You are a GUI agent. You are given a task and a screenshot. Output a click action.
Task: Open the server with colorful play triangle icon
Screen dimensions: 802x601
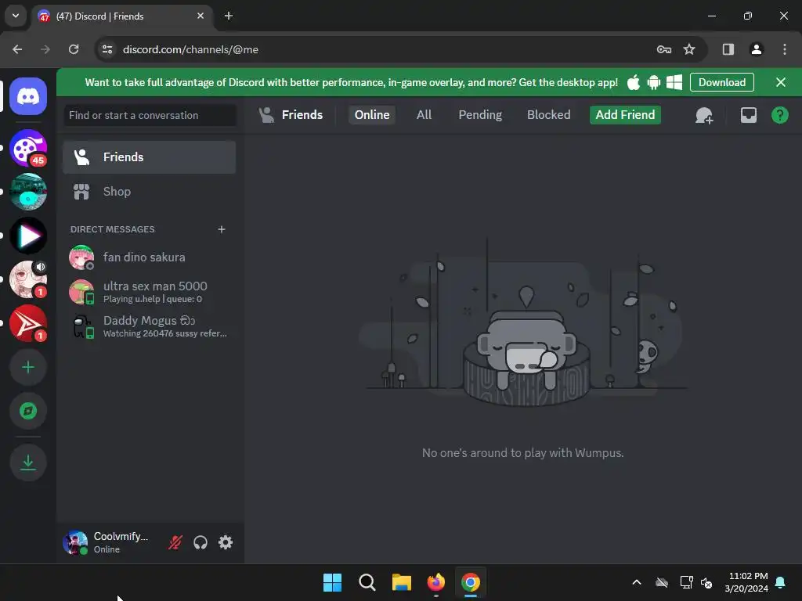(x=28, y=236)
